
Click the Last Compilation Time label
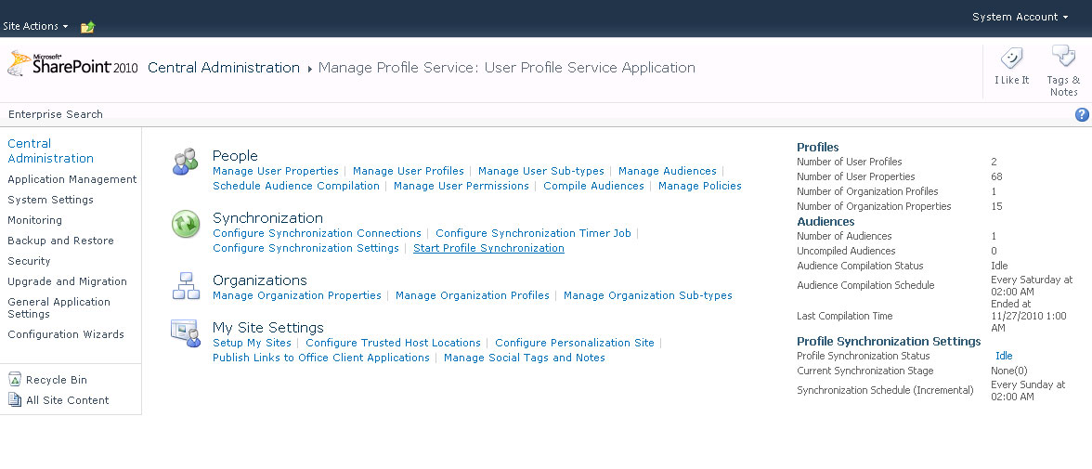[x=844, y=316]
